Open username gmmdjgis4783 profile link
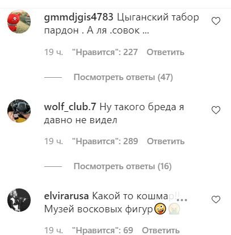 coord(78,18)
